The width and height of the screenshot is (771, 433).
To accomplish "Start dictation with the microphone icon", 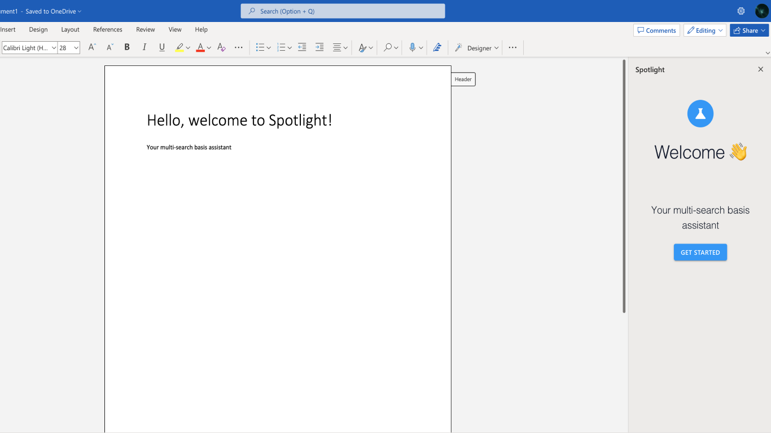I will pos(412,48).
